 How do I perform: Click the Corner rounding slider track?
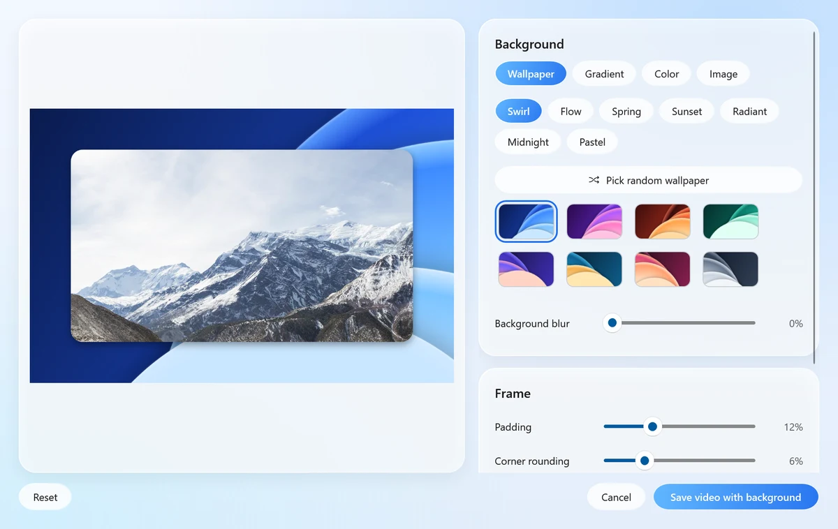pyautogui.click(x=679, y=461)
